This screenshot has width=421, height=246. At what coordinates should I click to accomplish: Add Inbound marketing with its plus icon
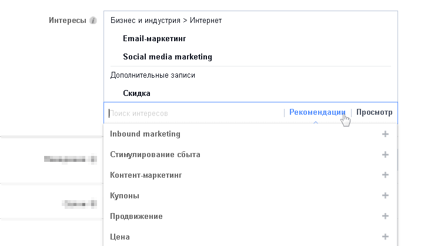[386, 134]
